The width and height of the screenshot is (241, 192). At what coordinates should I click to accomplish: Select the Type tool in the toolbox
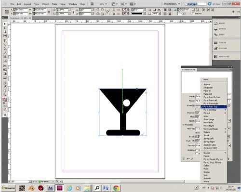click(x=5, y=41)
